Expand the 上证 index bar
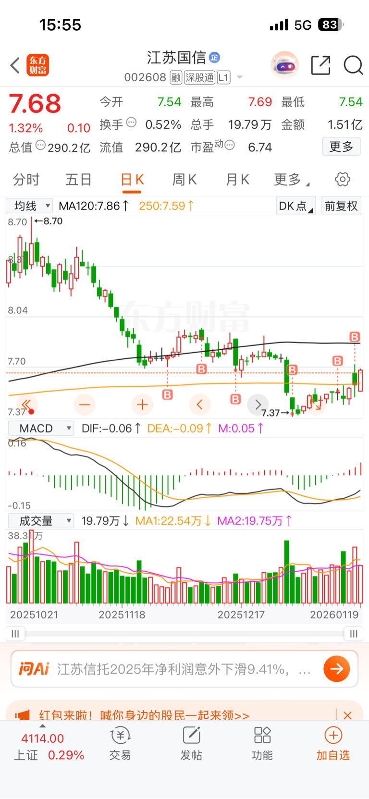Image resolution: width=369 pixels, height=799 pixels. [42, 726]
